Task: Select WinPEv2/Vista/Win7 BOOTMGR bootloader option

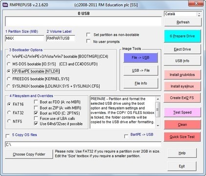Action: pos(8,57)
